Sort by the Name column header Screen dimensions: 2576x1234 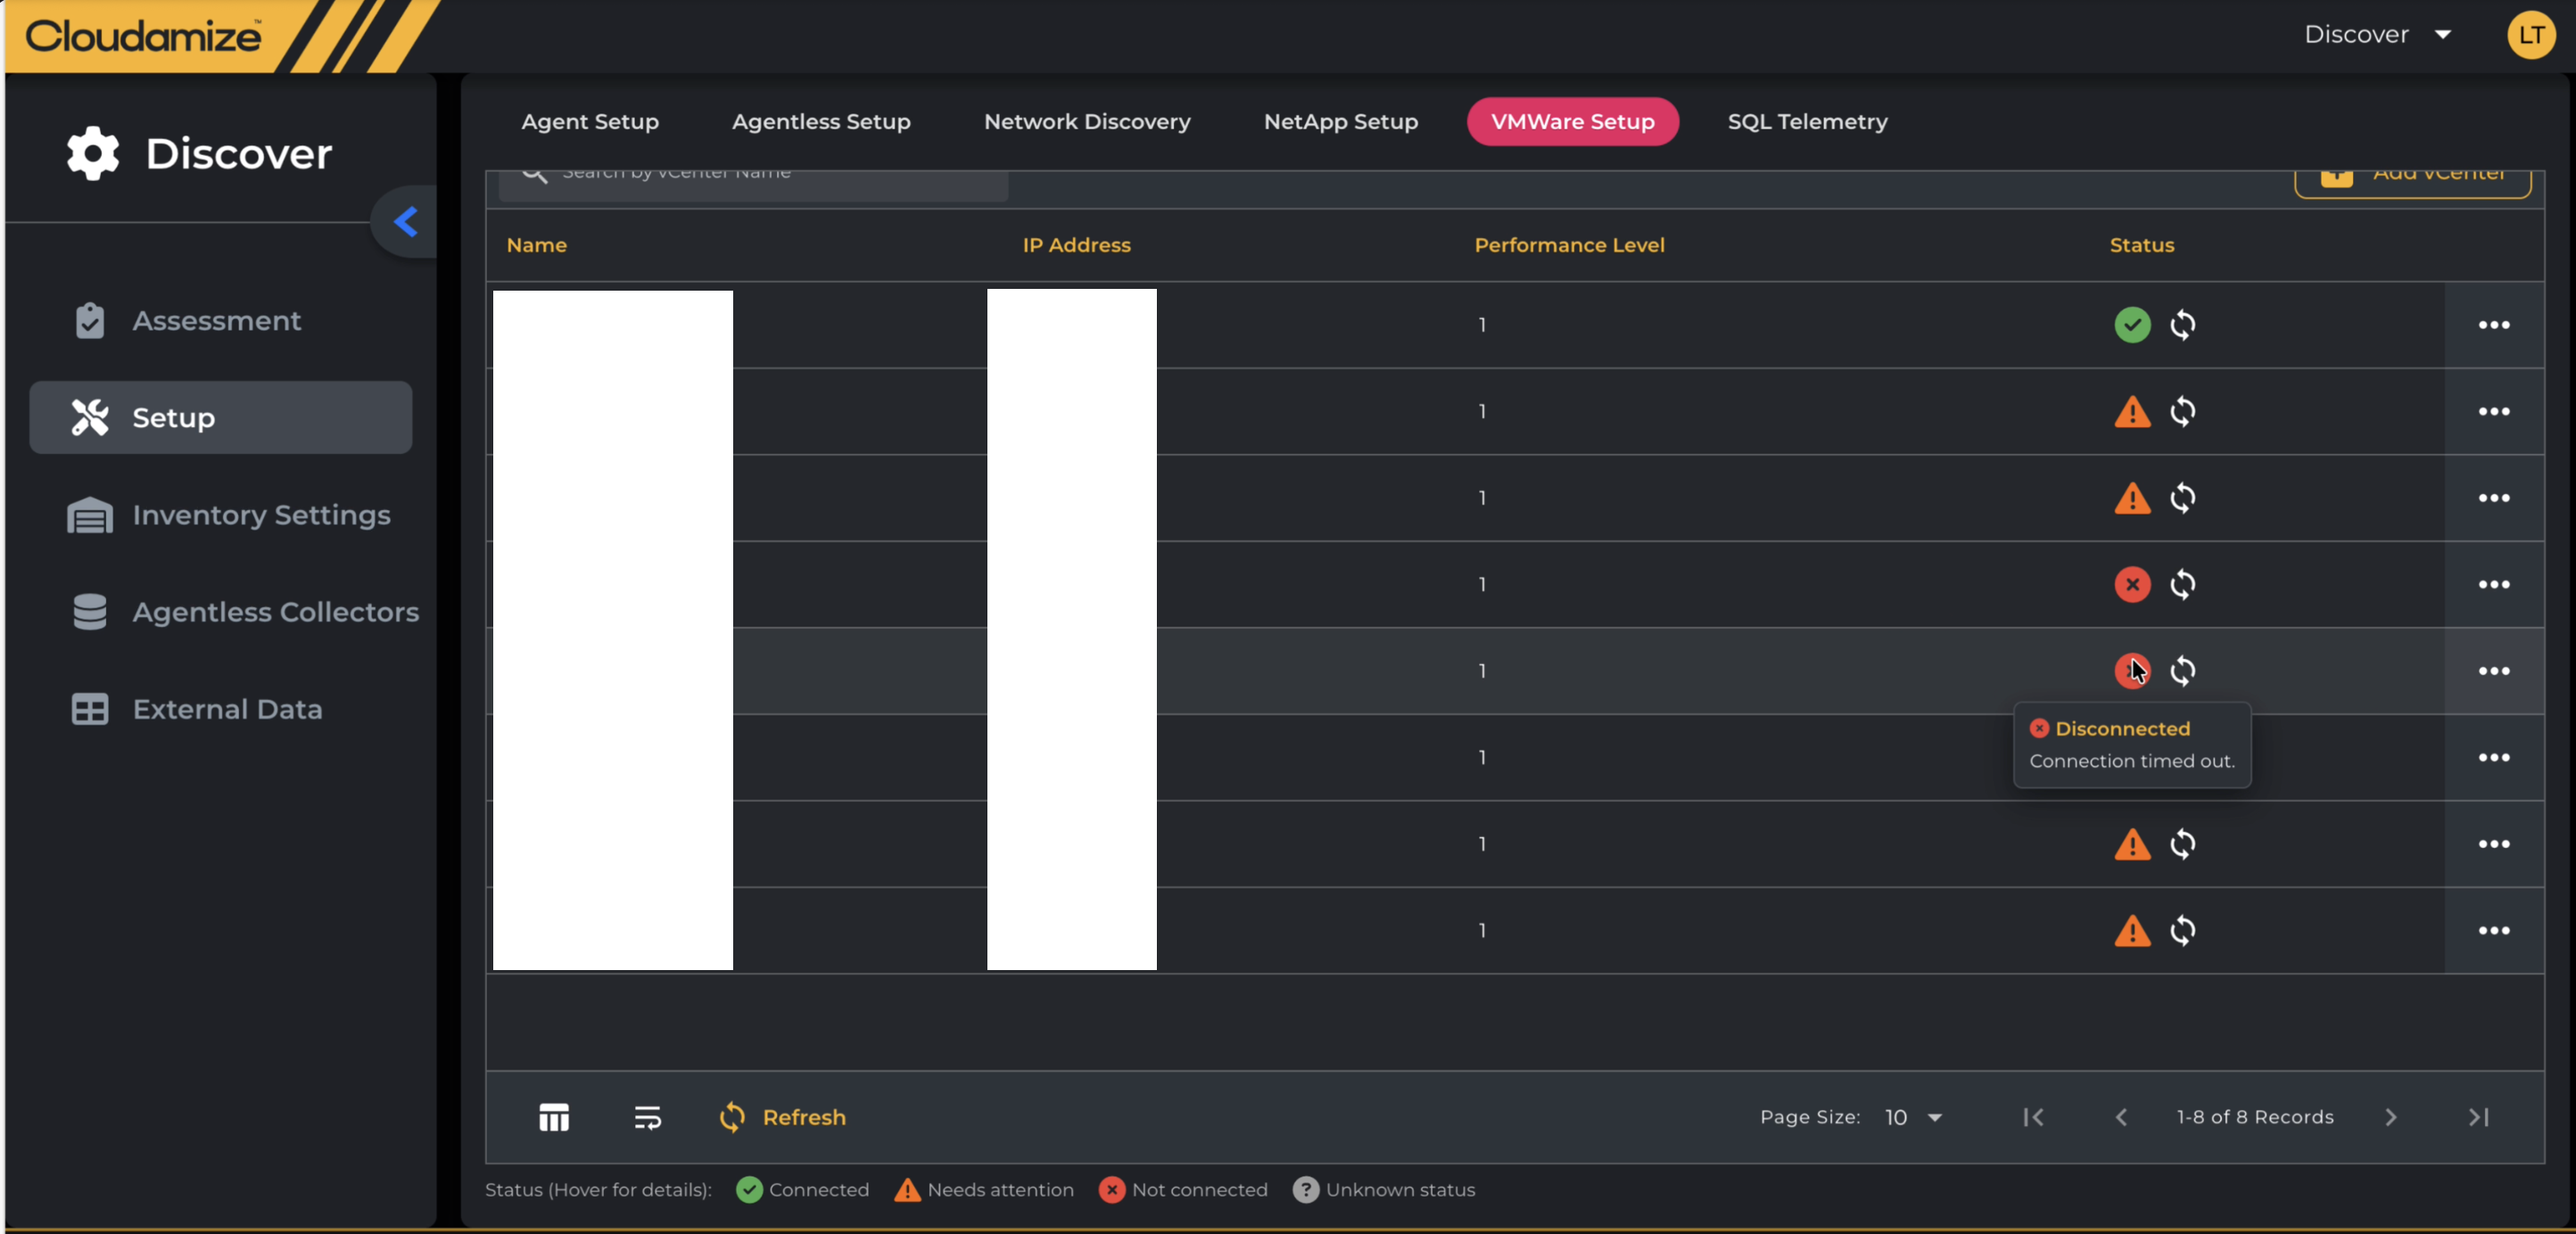pyautogui.click(x=537, y=245)
